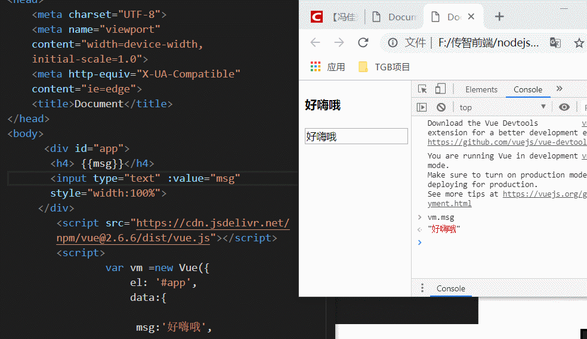Expand the vm.msg console entry
587x339 pixels.
[419, 217]
